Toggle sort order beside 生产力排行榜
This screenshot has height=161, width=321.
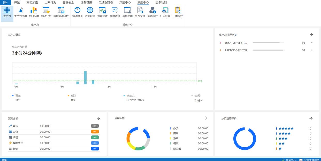(236, 35)
